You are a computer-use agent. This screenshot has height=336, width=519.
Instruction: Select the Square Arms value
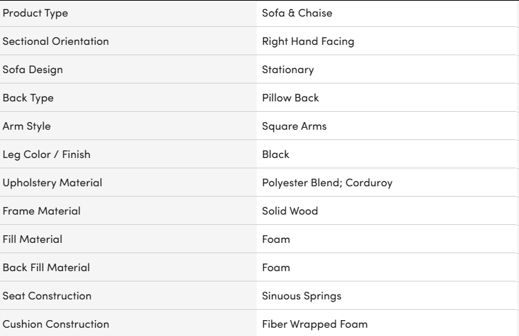tap(294, 126)
